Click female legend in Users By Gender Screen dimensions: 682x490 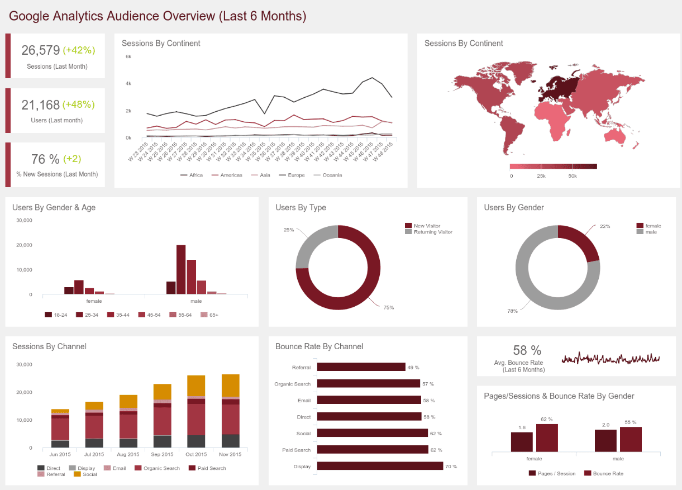coord(648,226)
